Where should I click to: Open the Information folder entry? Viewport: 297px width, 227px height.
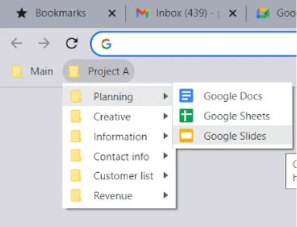(x=119, y=136)
